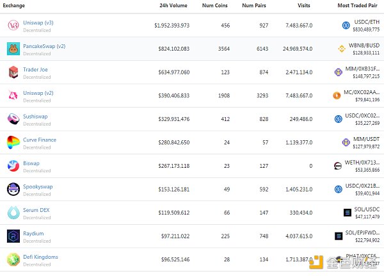Select the USDC/ETH pair text

click(367, 22)
